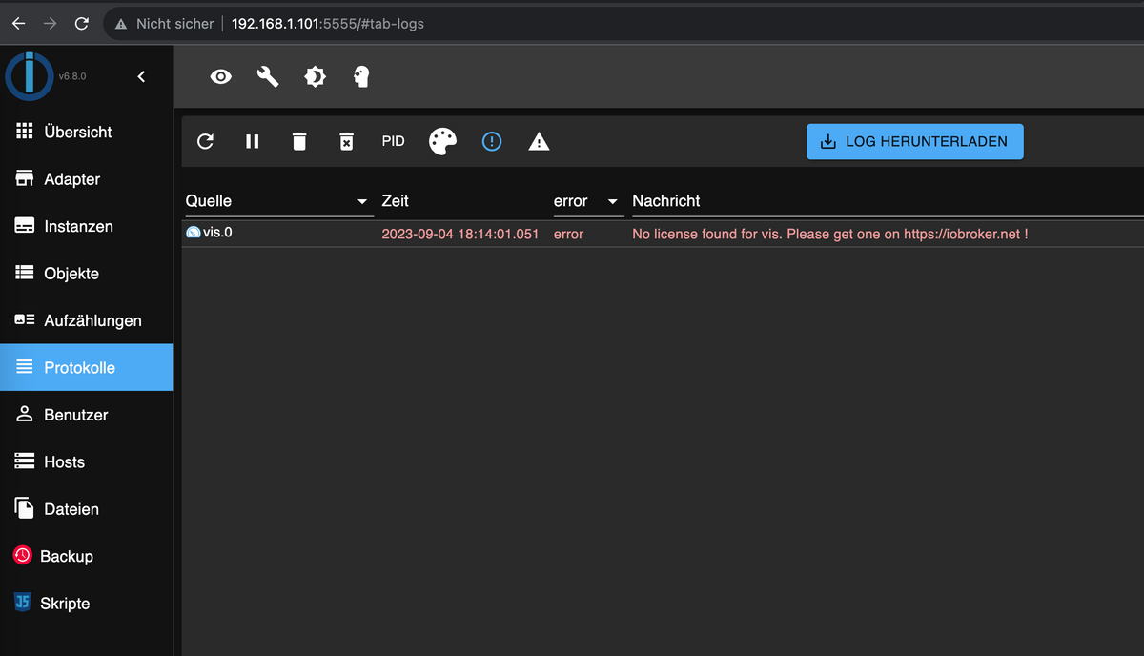Click the browser back arrow
The width and height of the screenshot is (1144, 656).
[18, 23]
